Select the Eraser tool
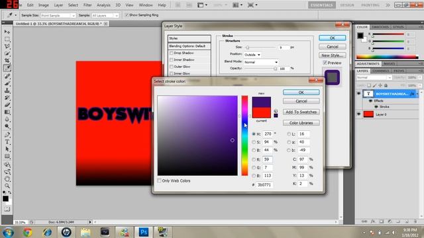 click(7, 104)
